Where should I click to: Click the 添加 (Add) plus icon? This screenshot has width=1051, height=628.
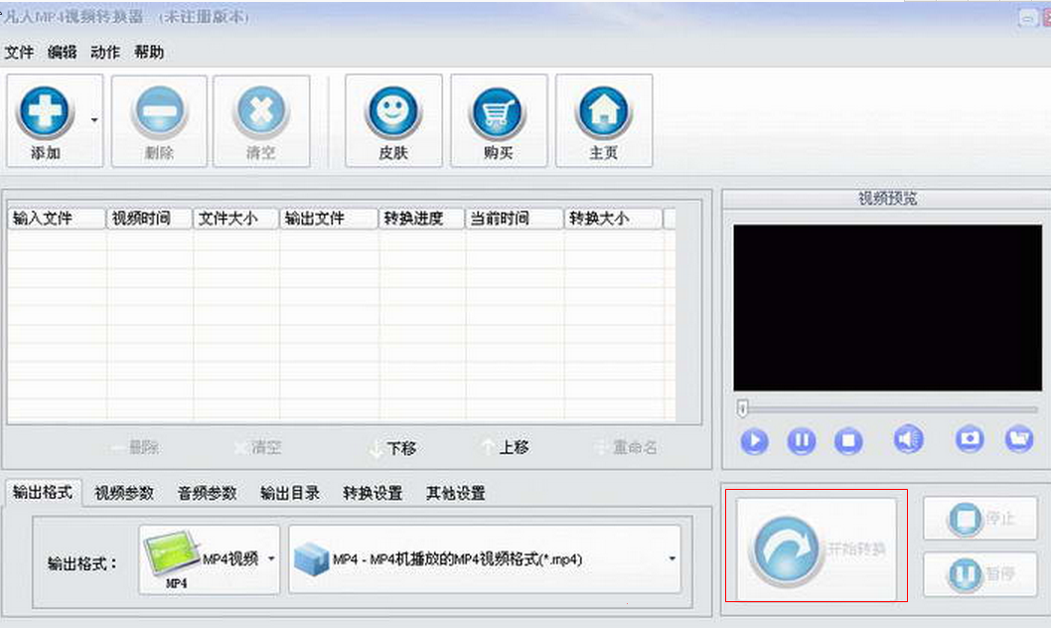click(45, 111)
